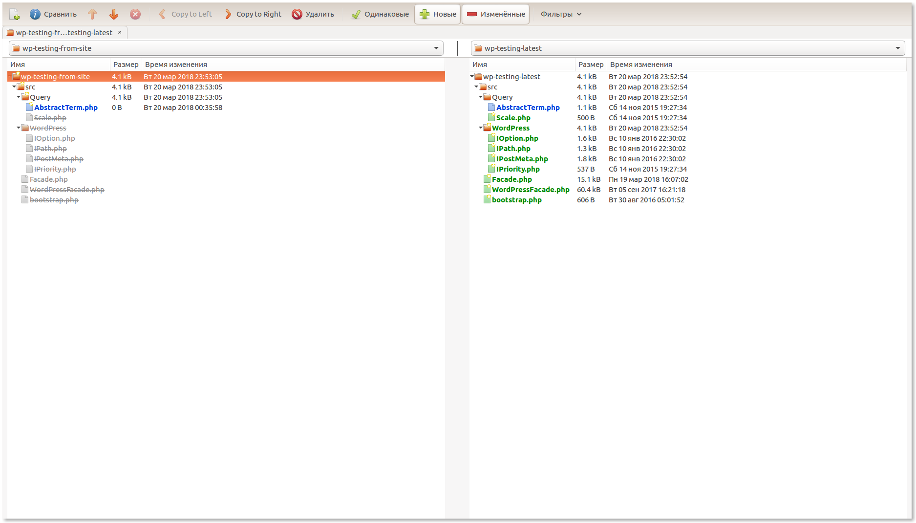Click the new comparison document icon

click(x=15, y=14)
